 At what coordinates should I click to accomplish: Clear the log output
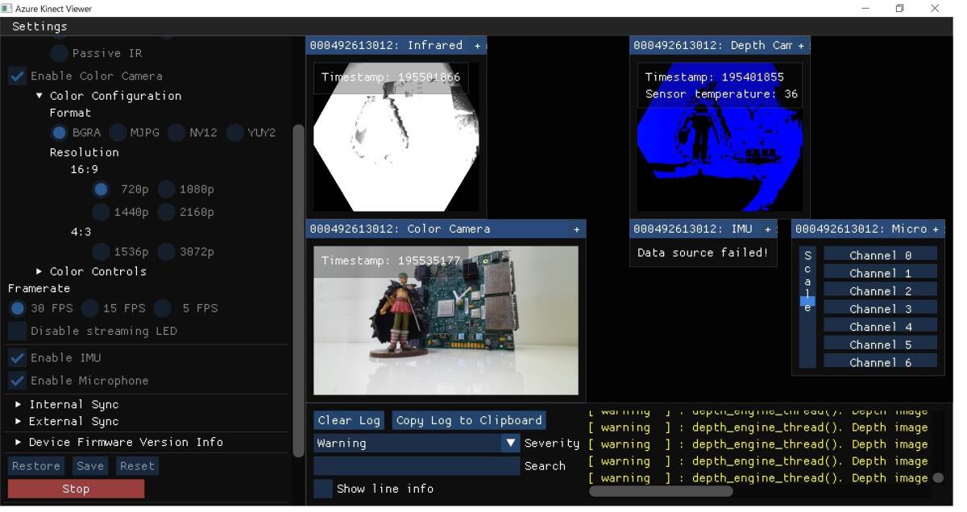click(x=348, y=420)
